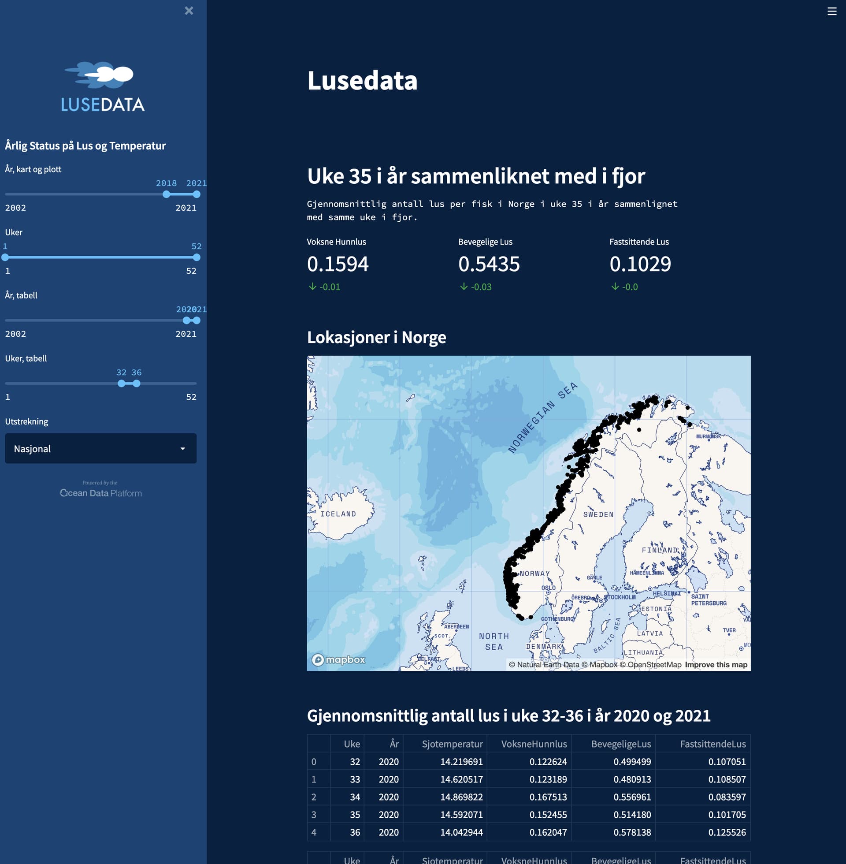The image size is (846, 864).
Task: Click the 2021 handle on År, kart slider
Action: [x=197, y=194]
